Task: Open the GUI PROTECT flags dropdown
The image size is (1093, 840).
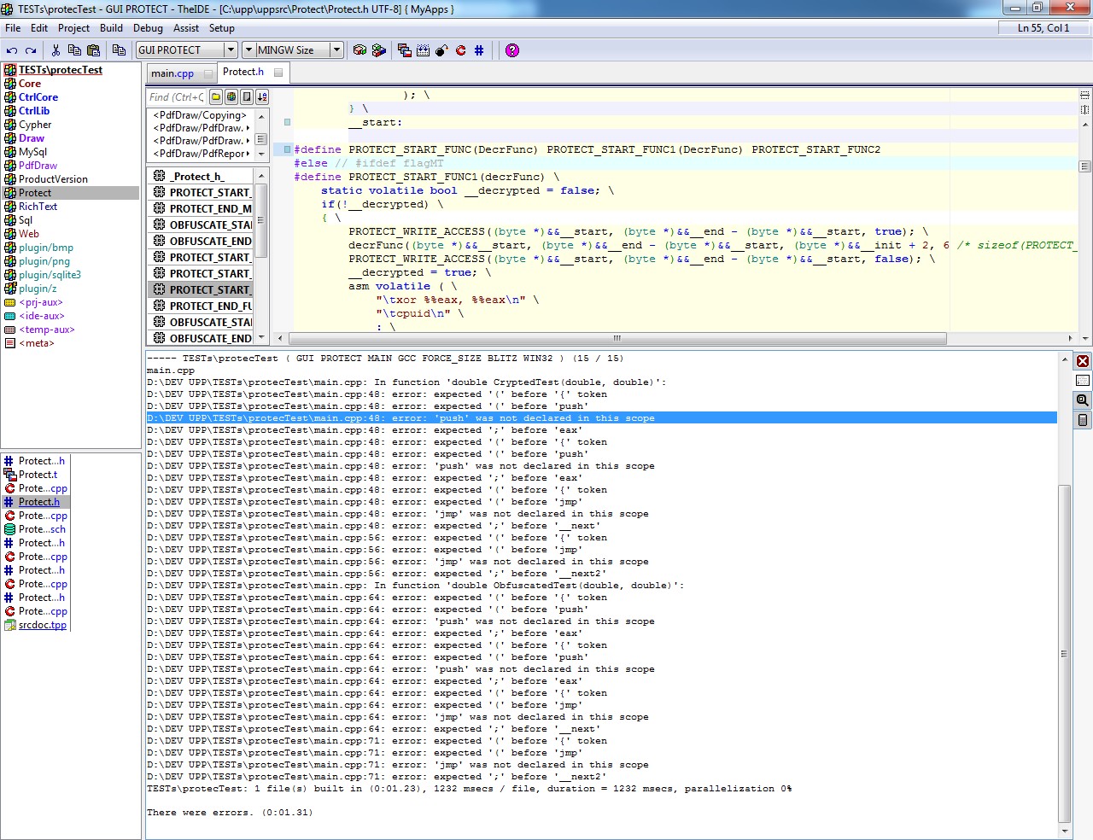Action: (x=230, y=50)
